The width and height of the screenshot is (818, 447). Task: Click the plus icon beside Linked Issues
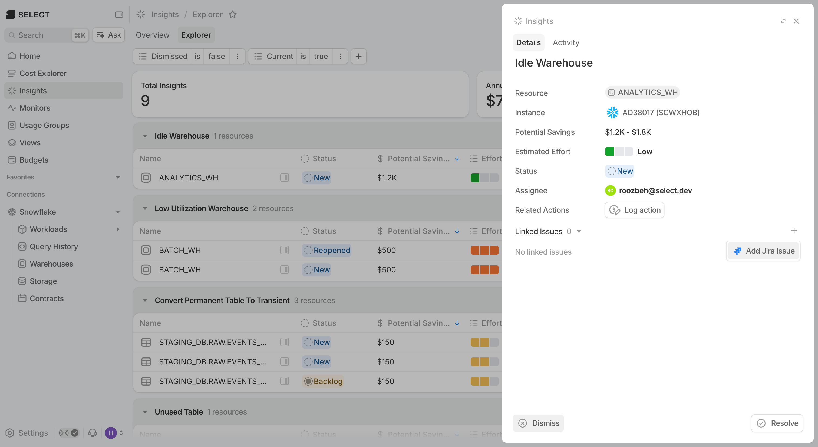(x=794, y=231)
